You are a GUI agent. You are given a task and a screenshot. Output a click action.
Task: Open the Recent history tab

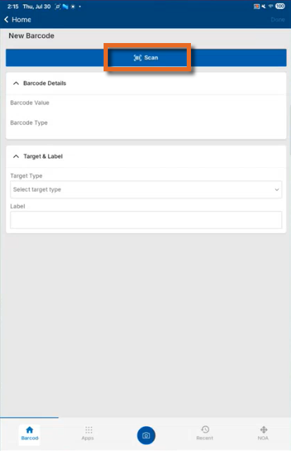tap(205, 434)
